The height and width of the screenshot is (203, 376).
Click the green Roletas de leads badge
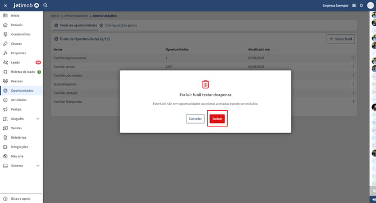pos(39,72)
